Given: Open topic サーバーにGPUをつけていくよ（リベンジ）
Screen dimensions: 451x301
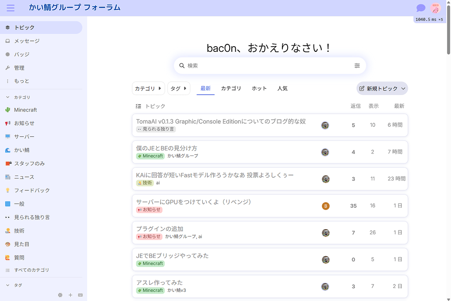Looking at the screenshot, I should 193,202.
